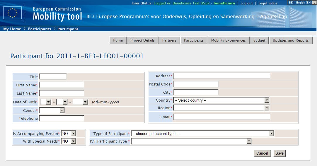Click the Save button
317x166 pixels.
pyautogui.click(x=279, y=153)
